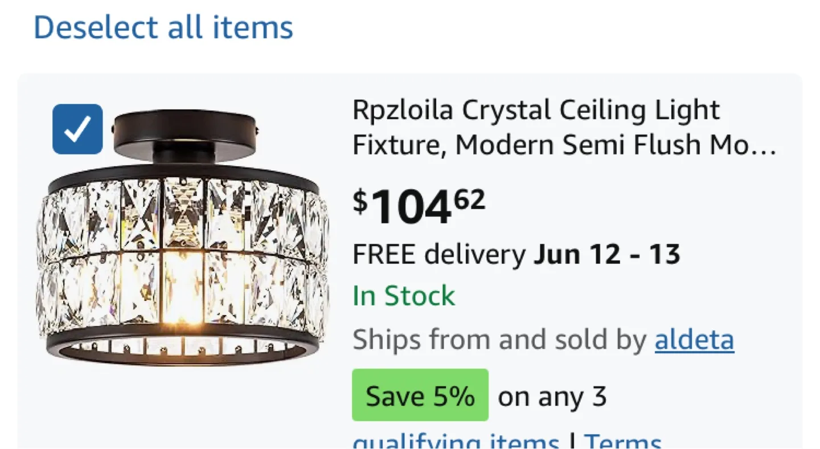
Task: Click the Deselect all items link
Action: coord(163,27)
